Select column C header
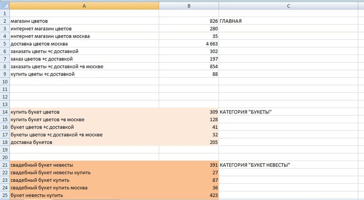Screen dimensions: 364x200 coord(288,6)
